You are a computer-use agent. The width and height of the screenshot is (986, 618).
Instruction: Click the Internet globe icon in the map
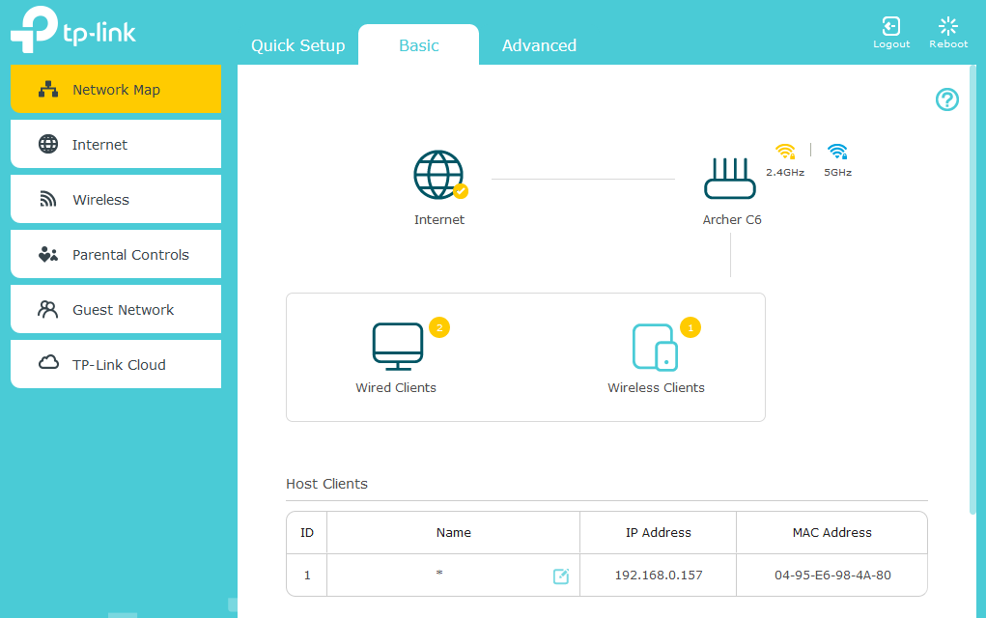[439, 175]
